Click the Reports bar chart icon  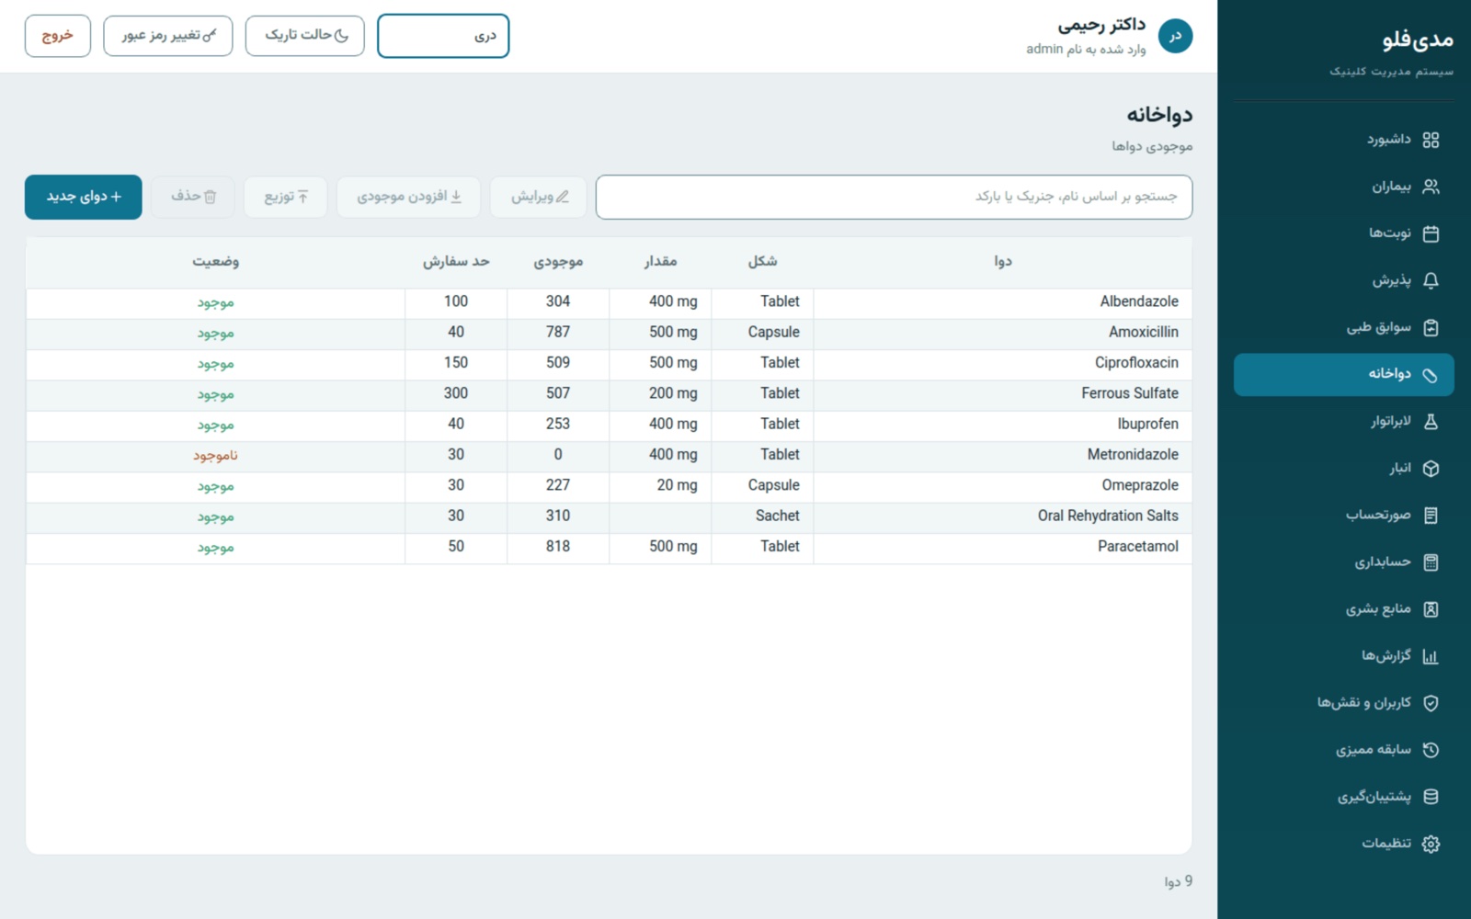(1431, 656)
